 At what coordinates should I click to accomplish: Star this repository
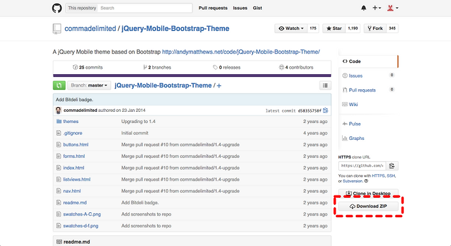click(334, 28)
